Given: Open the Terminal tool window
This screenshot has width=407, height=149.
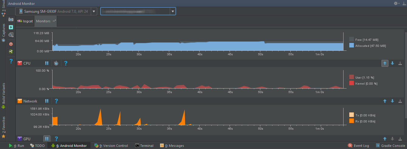Looking at the screenshot, I should (144, 146).
